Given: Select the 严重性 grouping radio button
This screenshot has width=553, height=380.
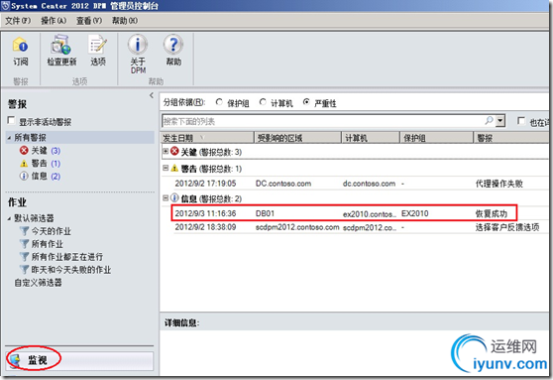Looking at the screenshot, I should [x=306, y=102].
